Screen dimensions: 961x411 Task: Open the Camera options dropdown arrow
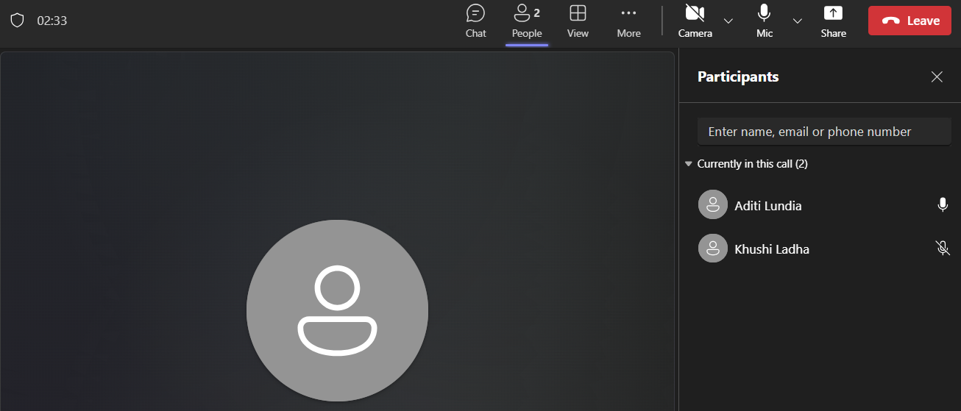point(728,21)
